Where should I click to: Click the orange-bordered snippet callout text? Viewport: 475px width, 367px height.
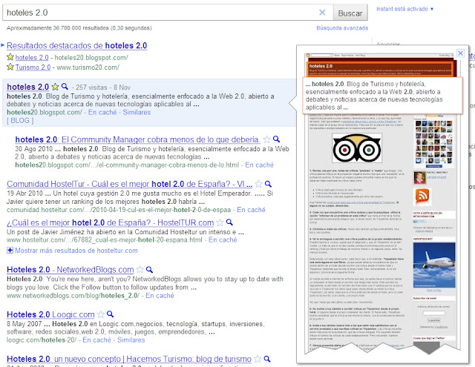pos(383,96)
